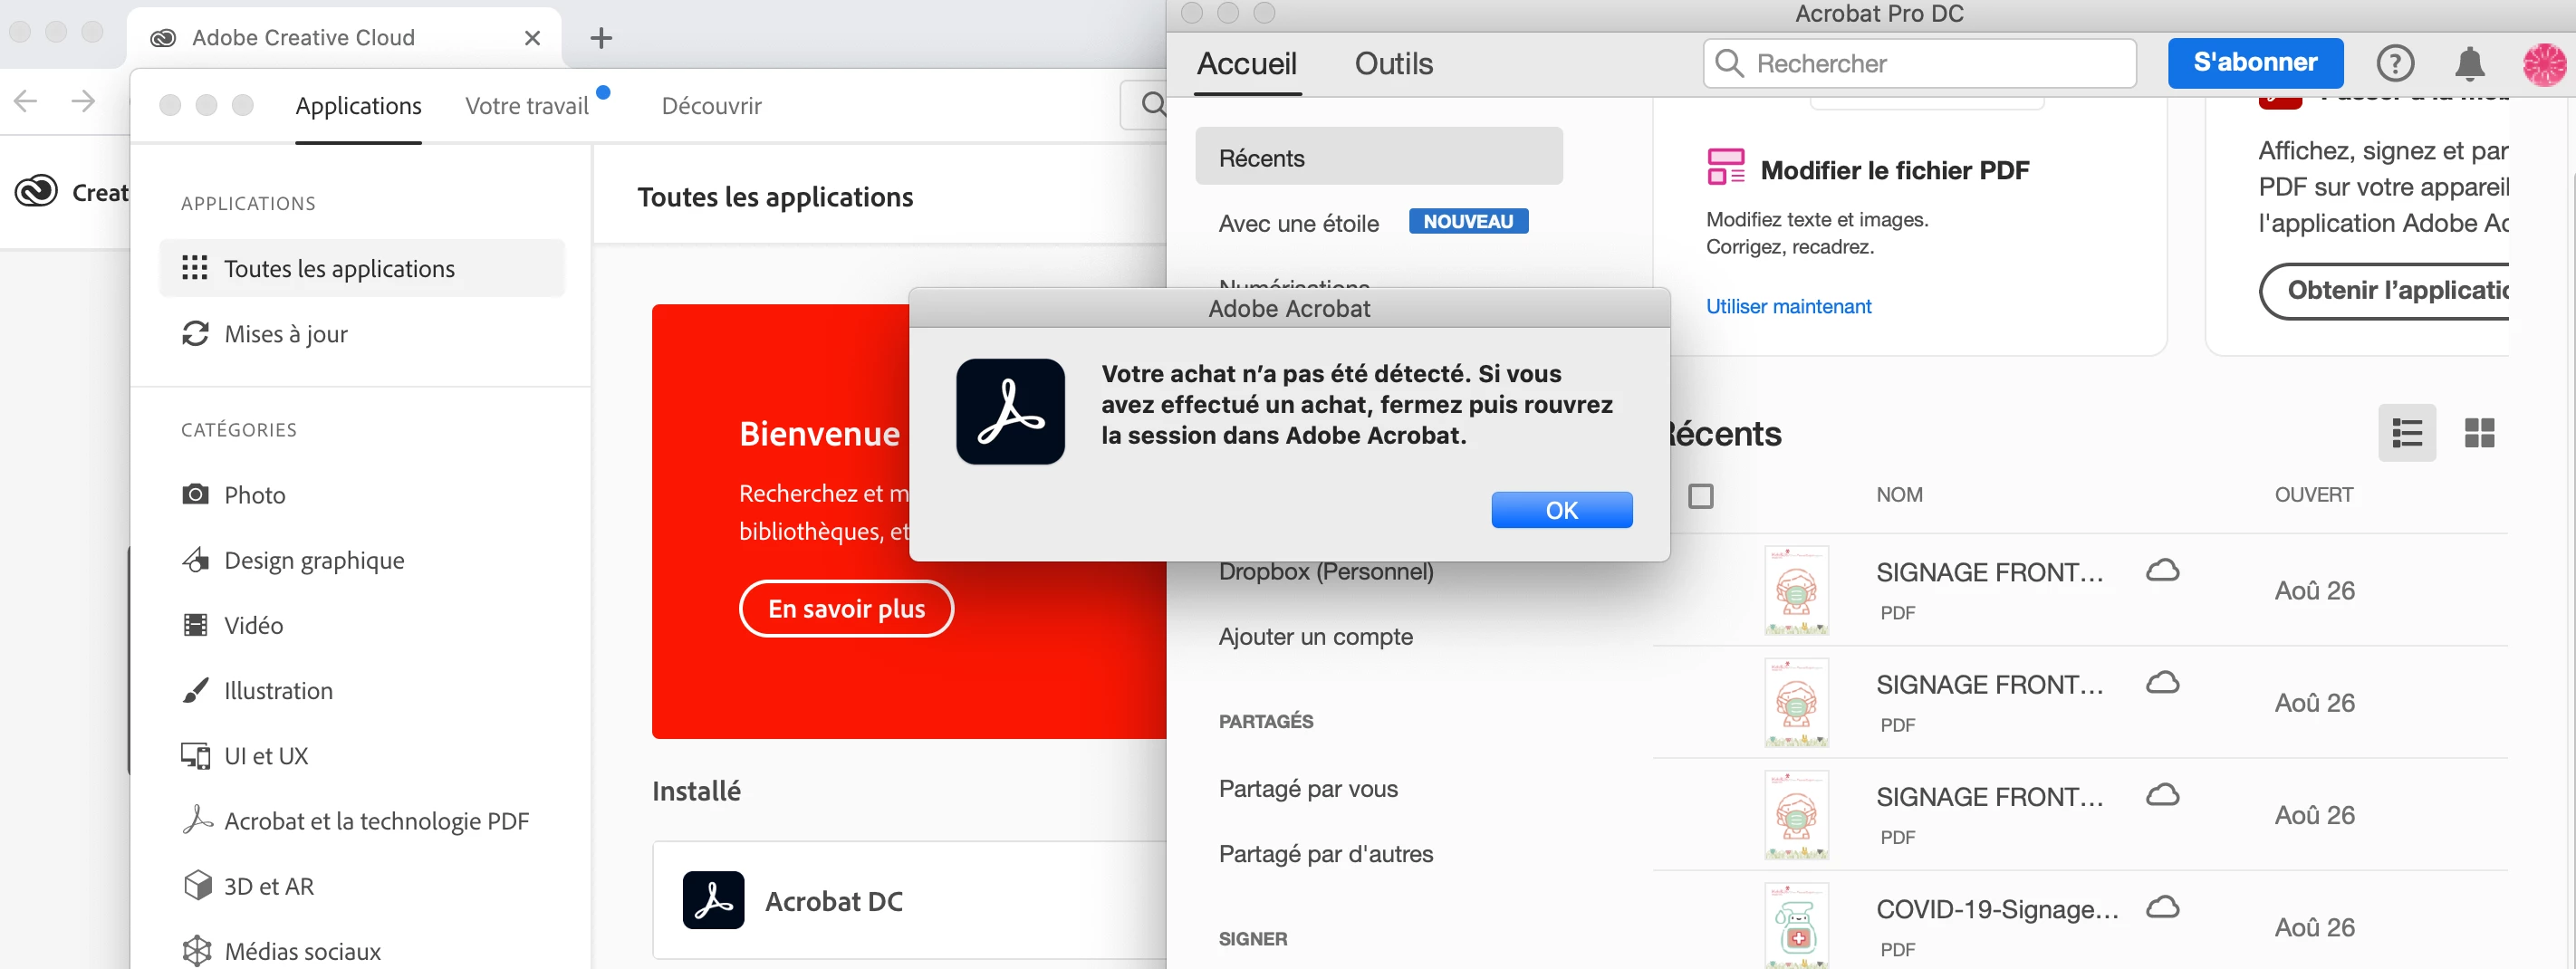Open the first SIGNAGE FRONT PDF thumbnail
Screen dimensions: 2576x969
click(1796, 590)
